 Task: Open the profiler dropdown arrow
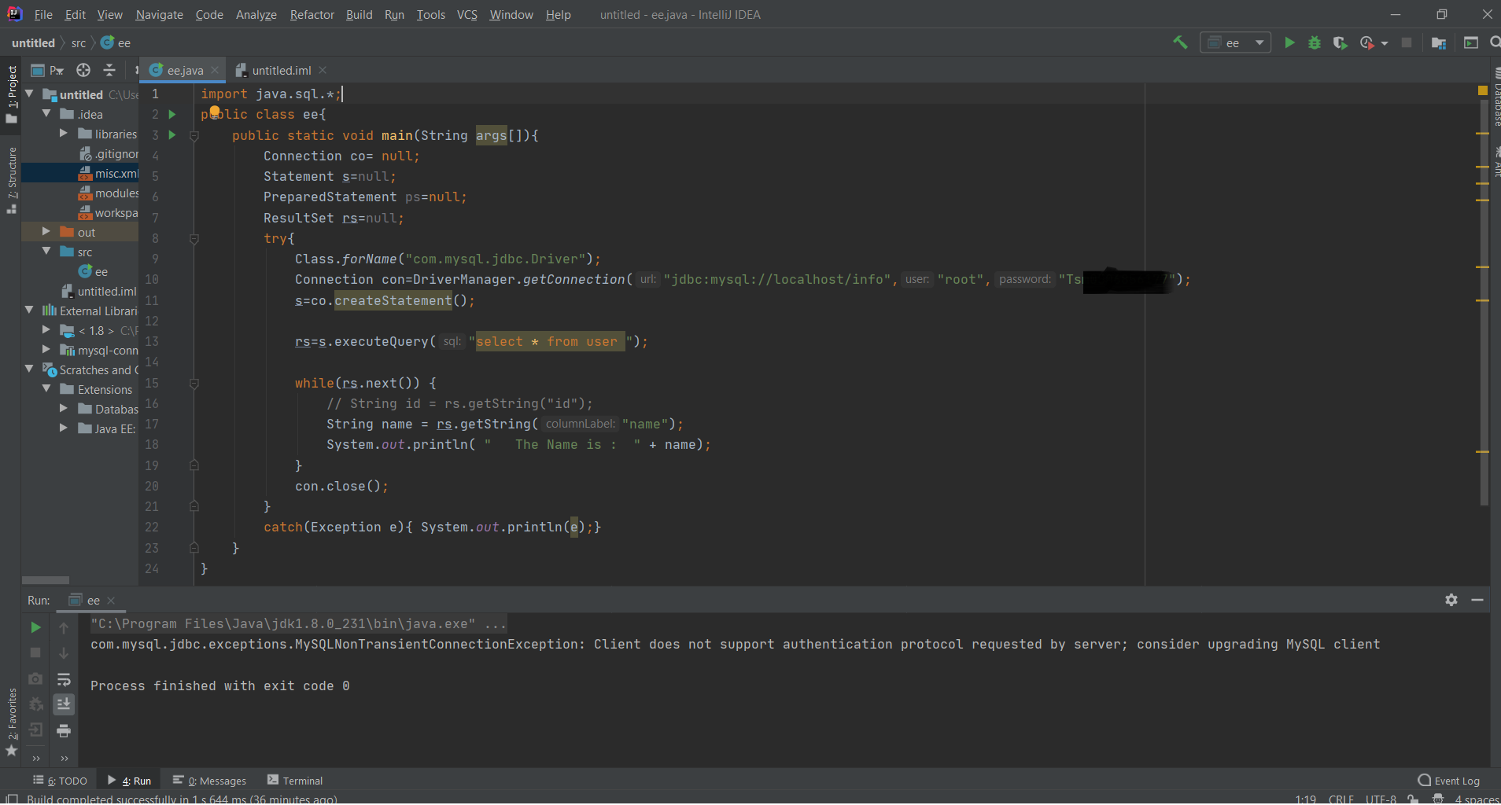pyautogui.click(x=1385, y=43)
